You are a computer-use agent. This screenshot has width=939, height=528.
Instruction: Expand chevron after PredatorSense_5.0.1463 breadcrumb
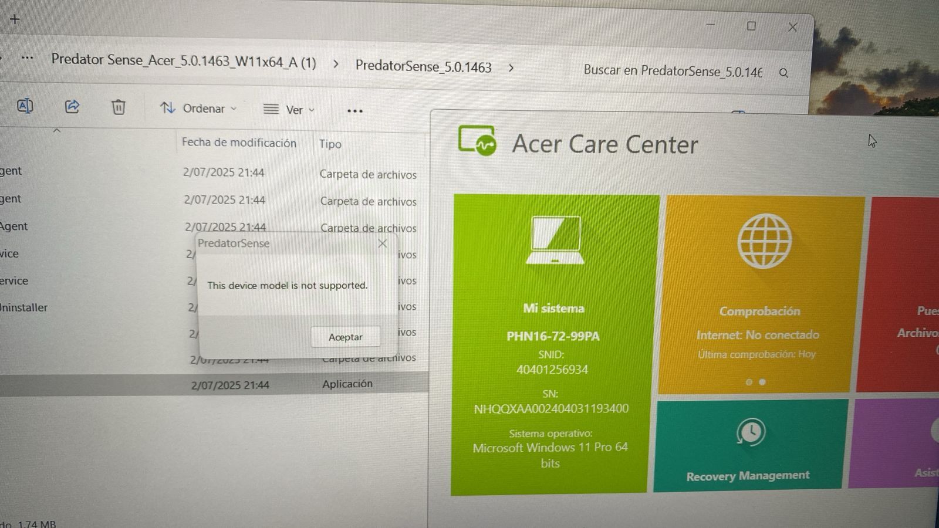coord(511,68)
